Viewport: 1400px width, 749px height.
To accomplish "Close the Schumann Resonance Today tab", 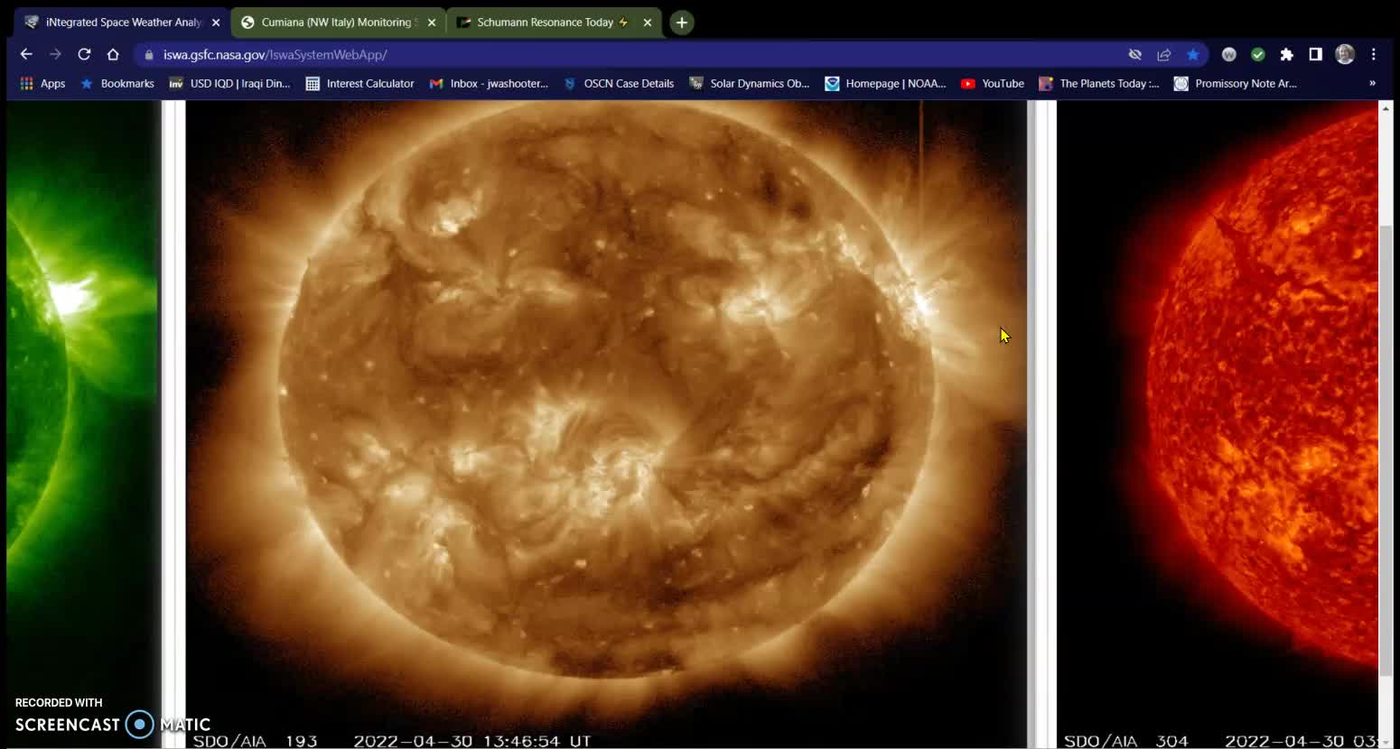I will pos(648,23).
